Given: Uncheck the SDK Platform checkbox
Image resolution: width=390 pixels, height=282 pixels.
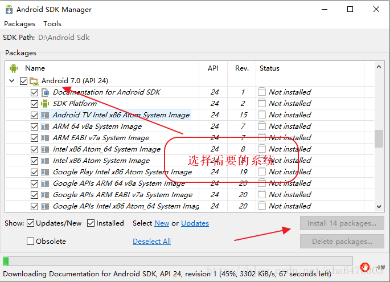Looking at the screenshot, I should [34, 104].
